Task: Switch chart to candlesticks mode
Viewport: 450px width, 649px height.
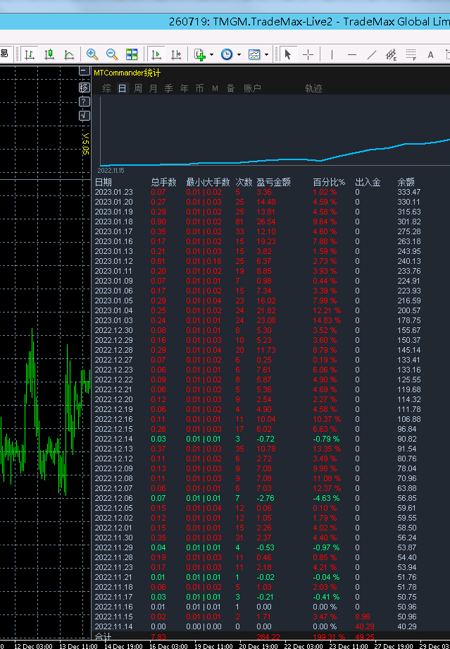Action: tap(49, 54)
